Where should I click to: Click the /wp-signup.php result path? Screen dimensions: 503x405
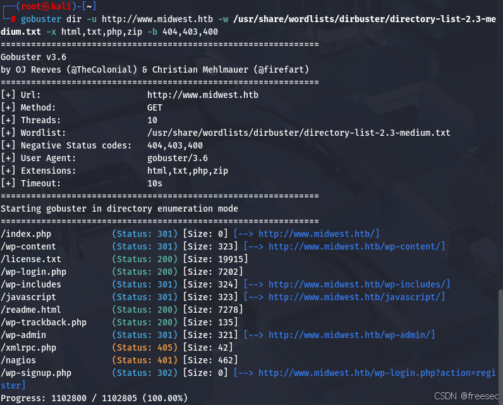click(x=36, y=373)
